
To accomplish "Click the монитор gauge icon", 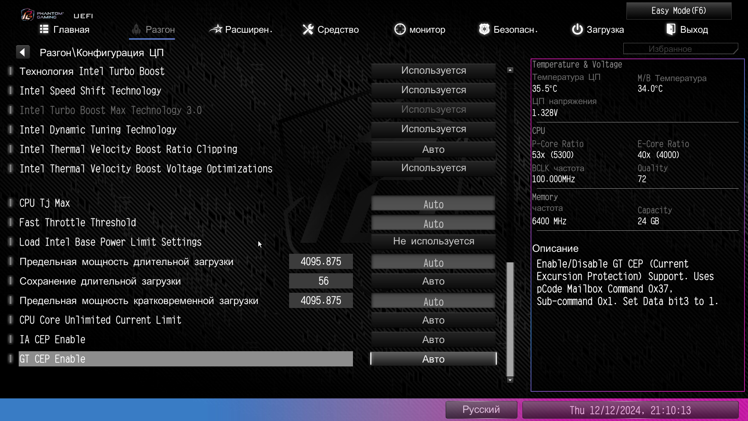I will point(400,29).
